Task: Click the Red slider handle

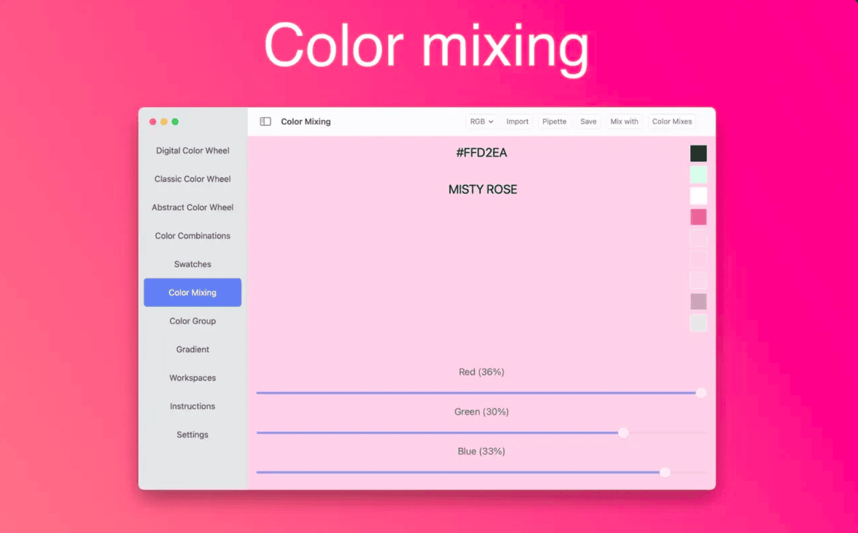Action: [x=701, y=393]
